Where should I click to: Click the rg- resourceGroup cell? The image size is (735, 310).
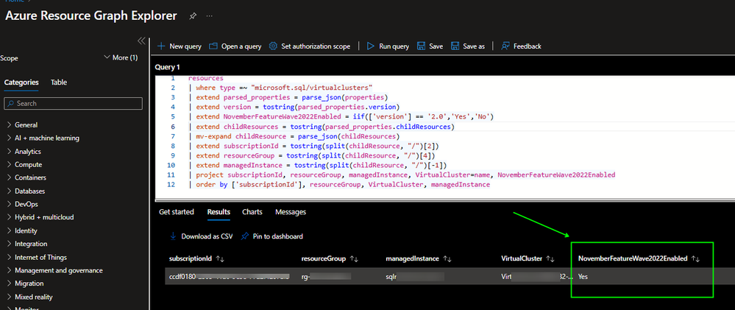(x=326, y=277)
